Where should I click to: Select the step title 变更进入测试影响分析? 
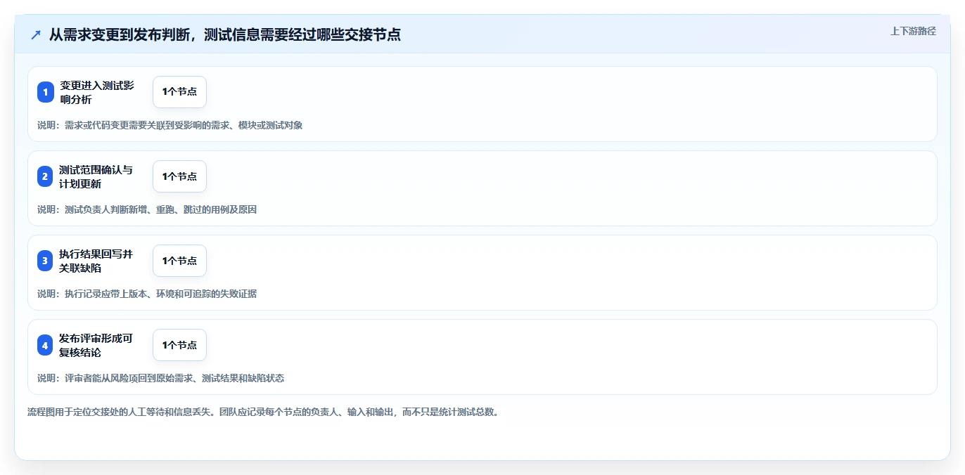click(x=96, y=92)
